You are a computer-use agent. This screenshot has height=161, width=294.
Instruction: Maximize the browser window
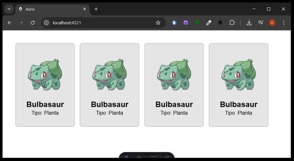269,9
